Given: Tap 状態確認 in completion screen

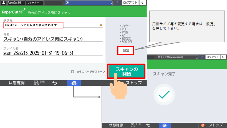Looking at the screenshot, I should (116, 125).
